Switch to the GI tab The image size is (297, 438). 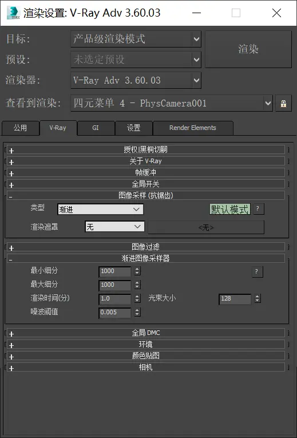coord(96,128)
